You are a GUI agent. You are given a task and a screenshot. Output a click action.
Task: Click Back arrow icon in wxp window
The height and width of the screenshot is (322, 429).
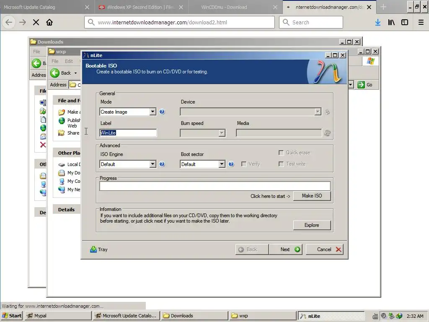pyautogui.click(x=55, y=73)
